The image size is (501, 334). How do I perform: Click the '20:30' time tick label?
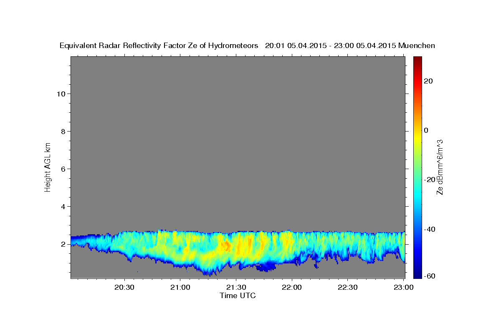[x=125, y=287]
